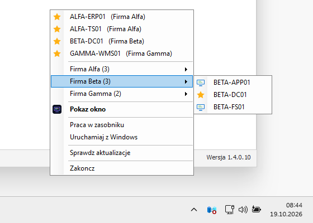313x223 pixels.
Task: Click the speaker volume tray icon
Action: click(243, 210)
